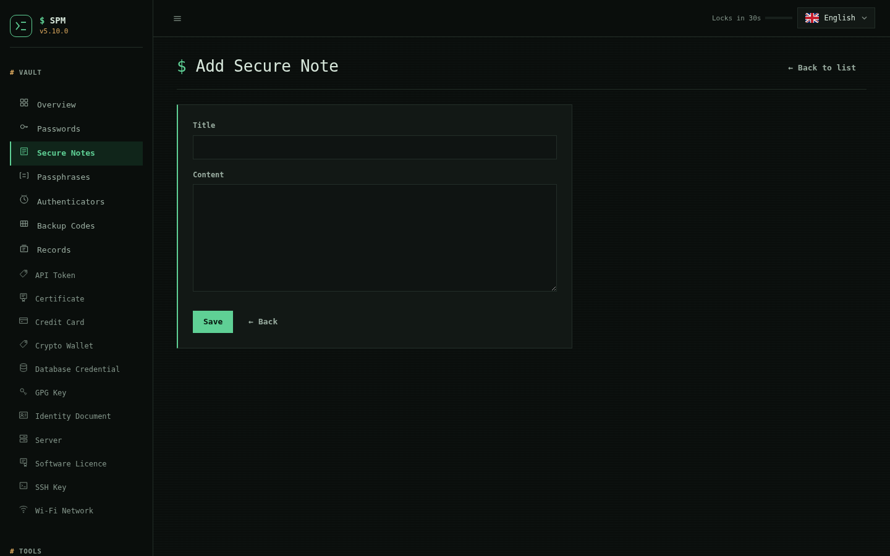This screenshot has height=556, width=890.
Task: Focus the Title input field
Action: [x=375, y=147]
